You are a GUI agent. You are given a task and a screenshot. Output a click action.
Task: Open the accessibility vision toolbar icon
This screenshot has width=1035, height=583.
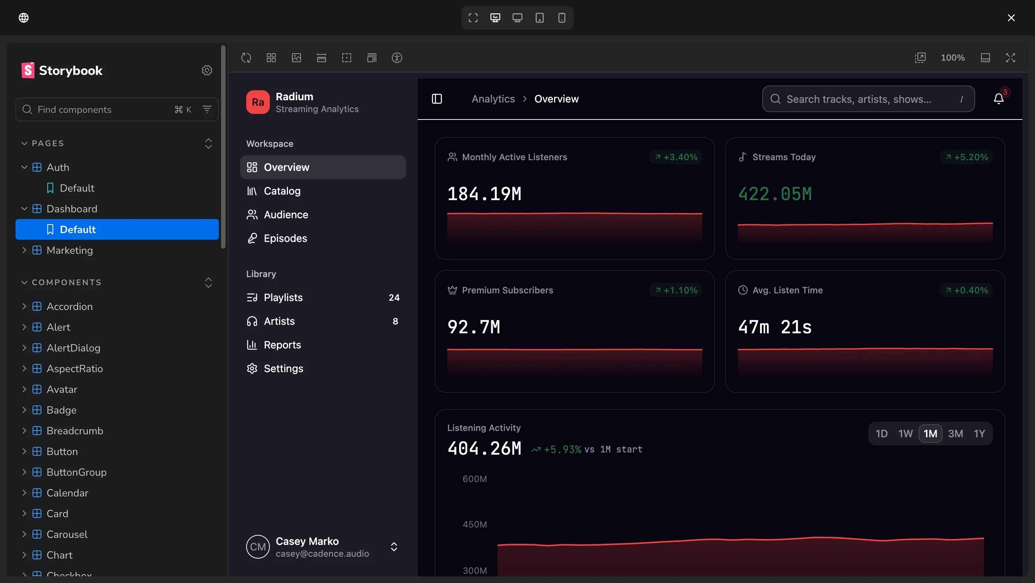397,58
